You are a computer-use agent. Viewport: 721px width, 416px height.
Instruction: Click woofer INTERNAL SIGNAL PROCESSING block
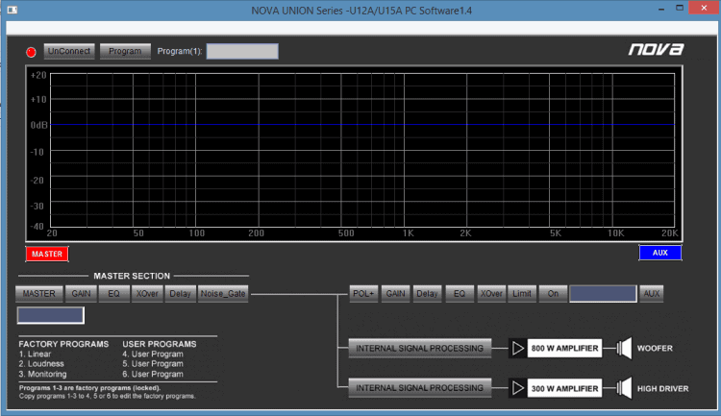pos(420,348)
